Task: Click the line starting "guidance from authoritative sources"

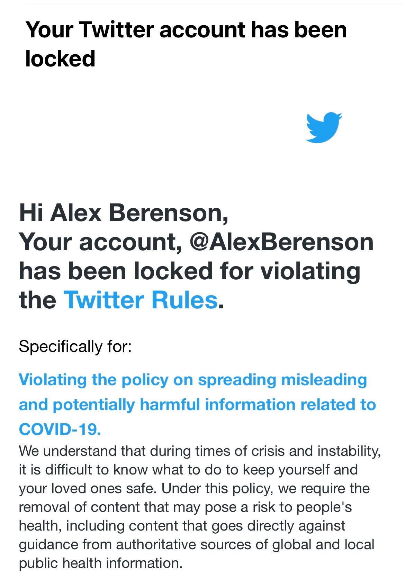Action: tap(196, 545)
